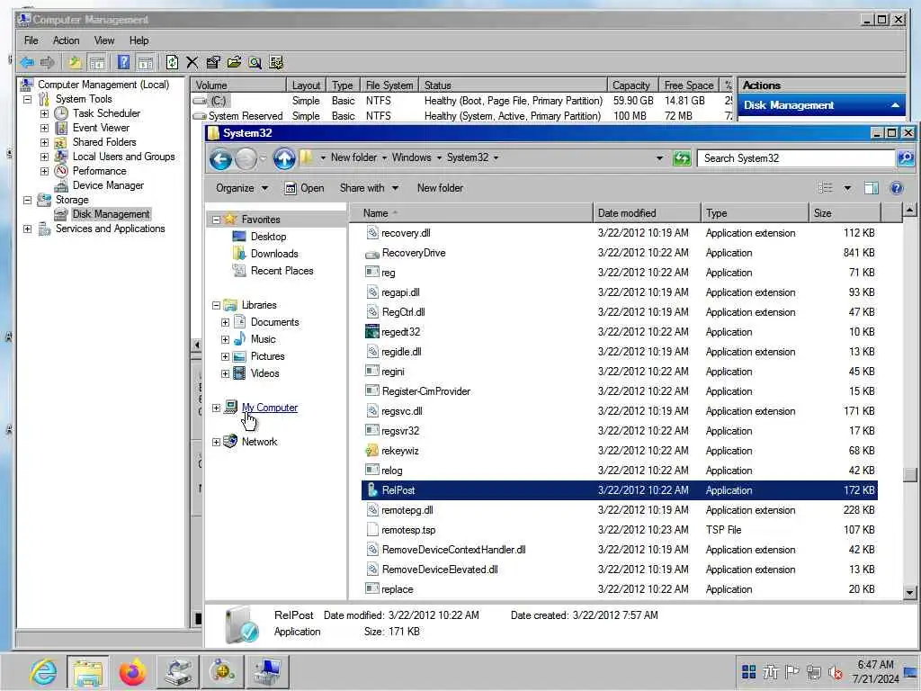Click the My Computer link in navigation pane
The height and width of the screenshot is (691, 921).
[270, 408]
